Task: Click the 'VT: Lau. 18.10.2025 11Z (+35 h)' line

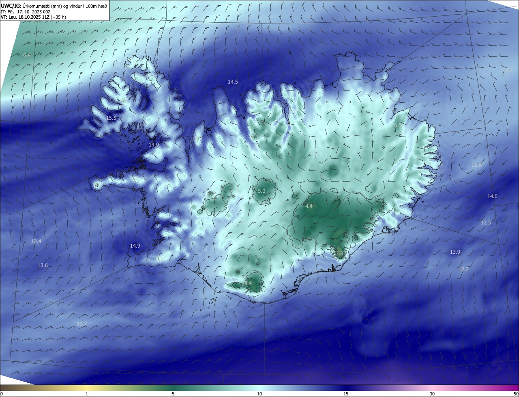Action: pyautogui.click(x=34, y=17)
